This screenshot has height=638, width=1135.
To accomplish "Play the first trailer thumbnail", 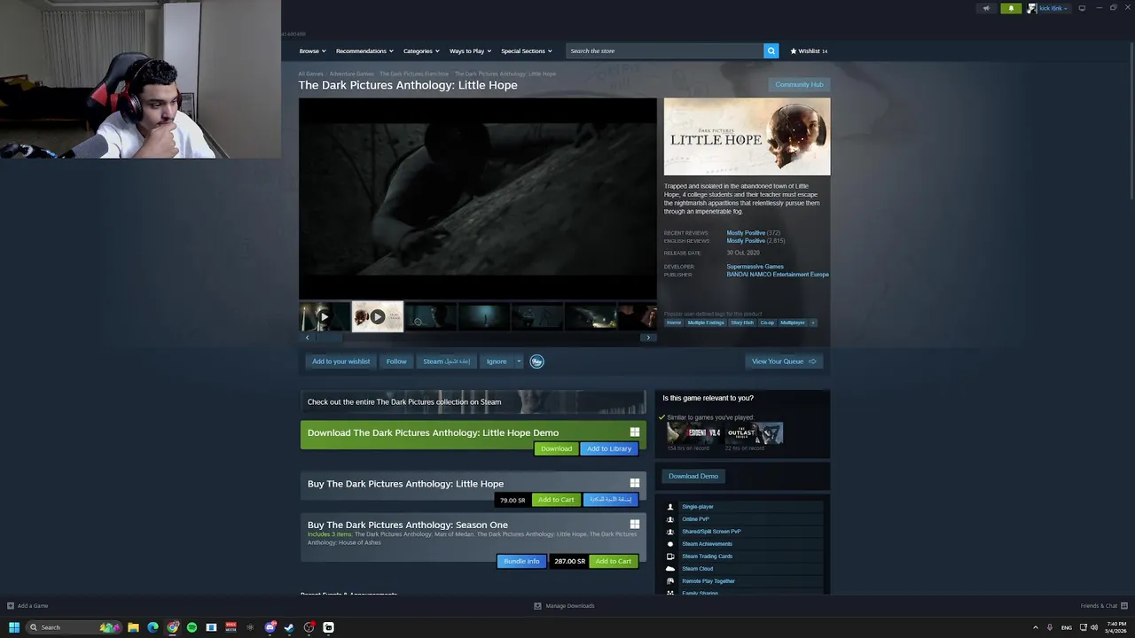I will click(x=325, y=316).
